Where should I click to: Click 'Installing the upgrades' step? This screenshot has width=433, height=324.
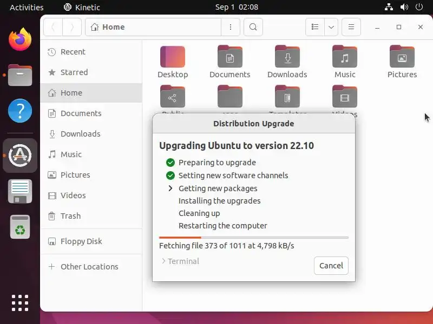point(220,201)
